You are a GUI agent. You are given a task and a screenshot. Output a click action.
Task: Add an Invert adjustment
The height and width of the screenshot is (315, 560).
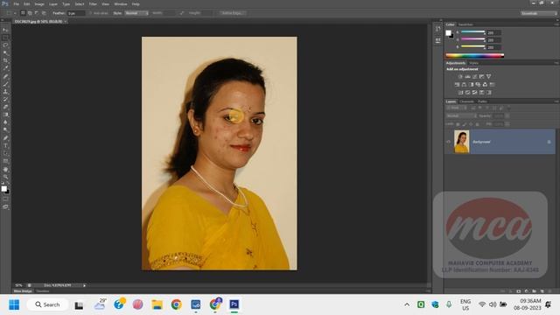460,93
